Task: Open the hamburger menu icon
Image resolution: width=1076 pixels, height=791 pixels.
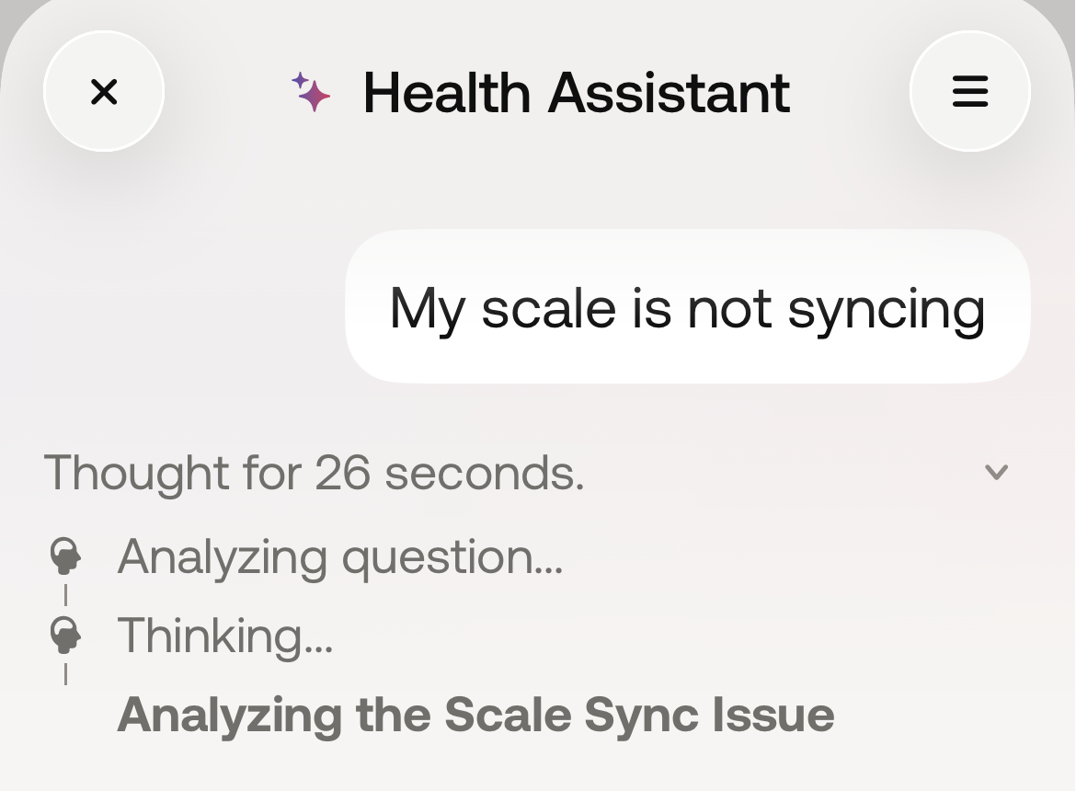Action: click(x=970, y=91)
